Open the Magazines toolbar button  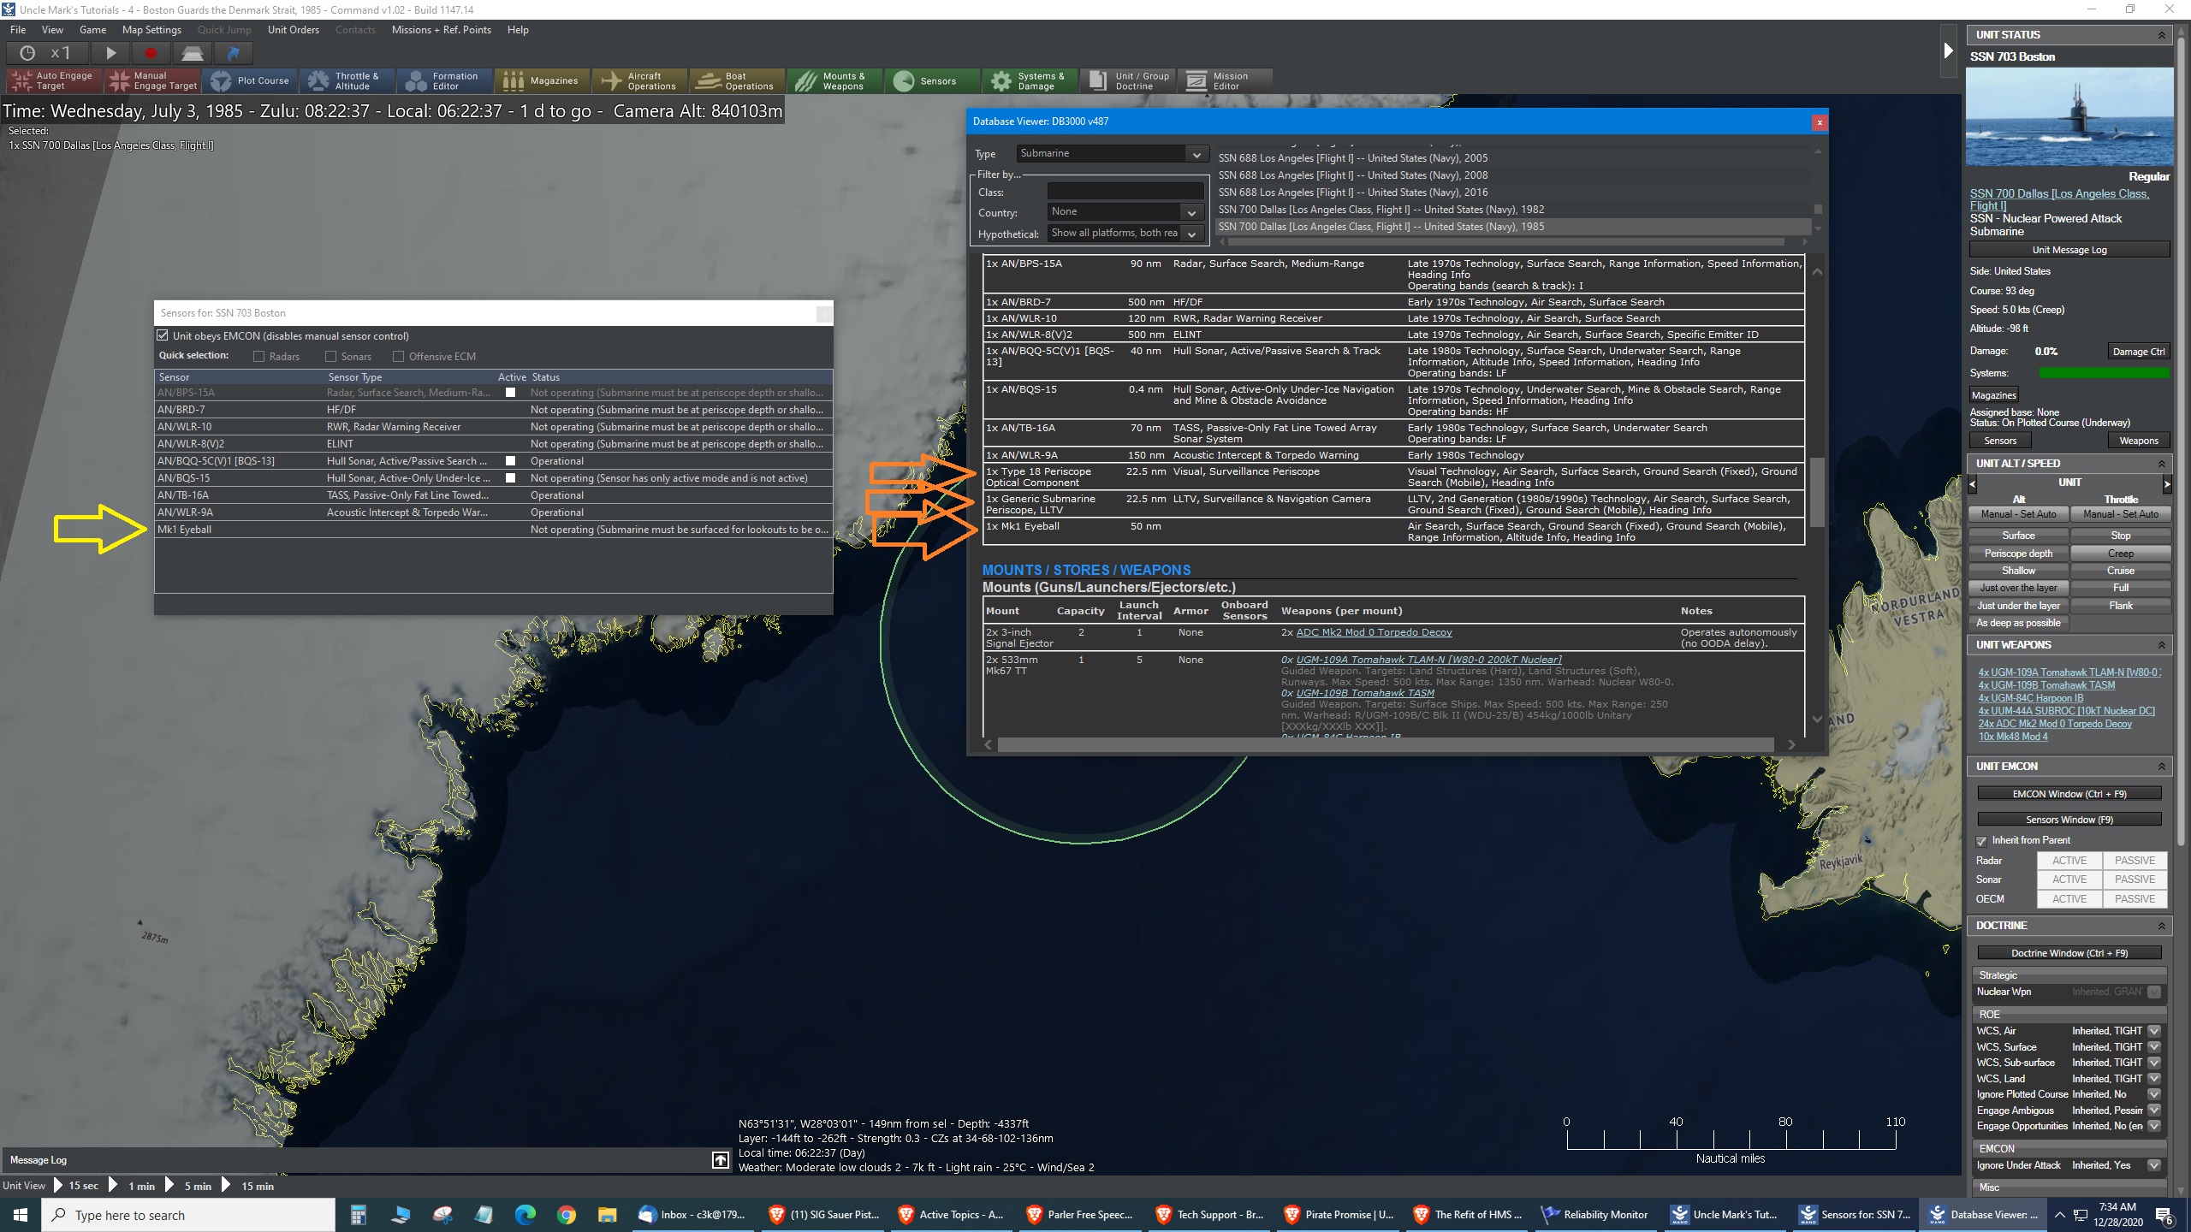pos(543,80)
